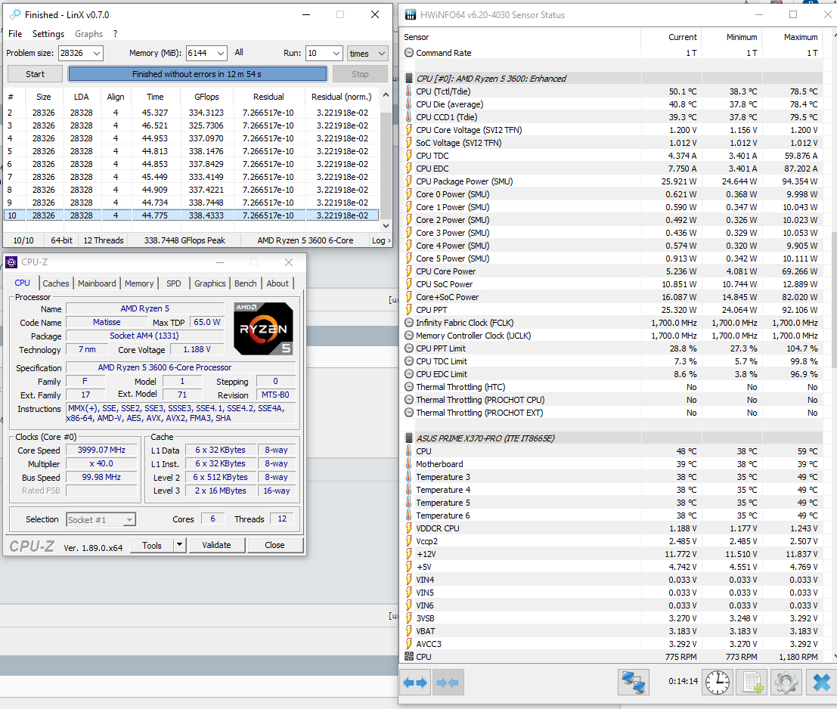Open HWiNFO sensor settings gear icon
837x709 pixels.
(786, 683)
